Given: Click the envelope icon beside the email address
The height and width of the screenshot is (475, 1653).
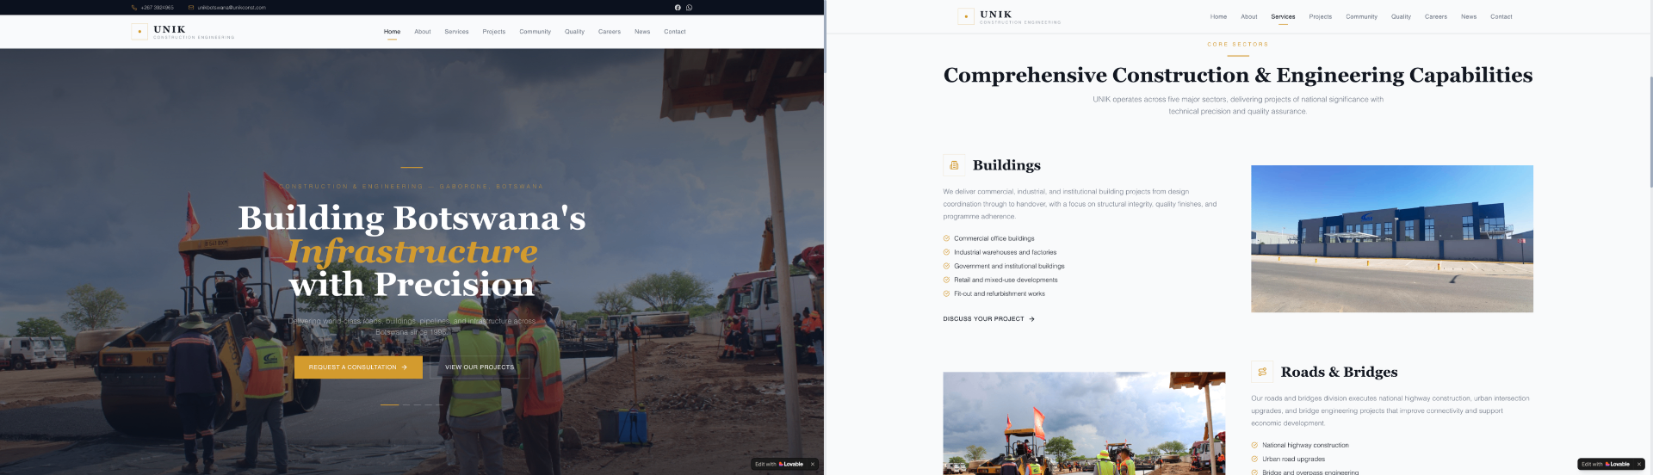Looking at the screenshot, I should click(x=191, y=8).
